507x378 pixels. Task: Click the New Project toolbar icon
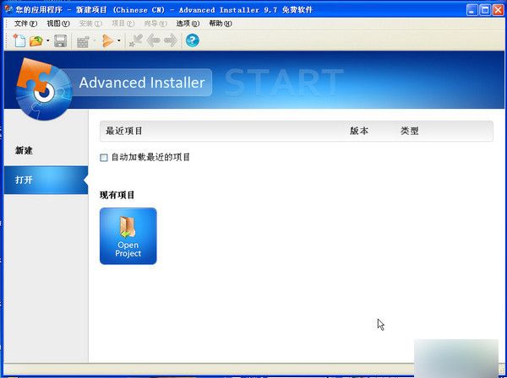tap(19, 40)
